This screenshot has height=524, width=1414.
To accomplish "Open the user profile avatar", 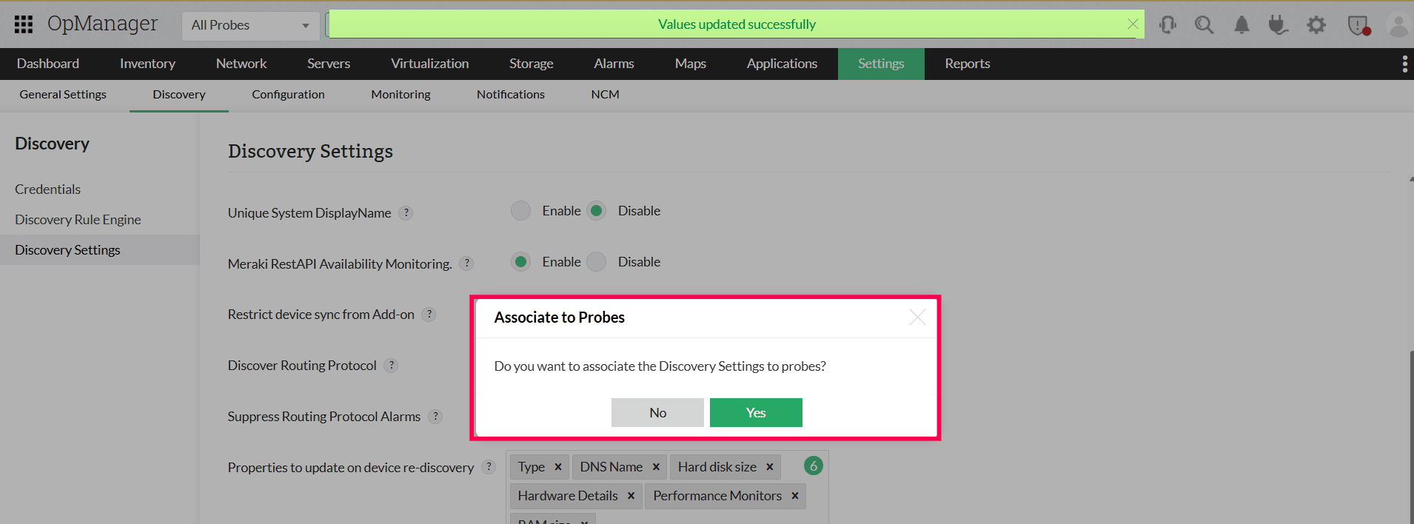I will [x=1398, y=26].
